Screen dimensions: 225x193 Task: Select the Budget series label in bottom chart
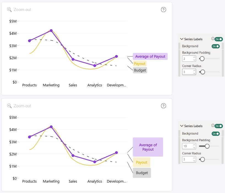tap(142, 173)
